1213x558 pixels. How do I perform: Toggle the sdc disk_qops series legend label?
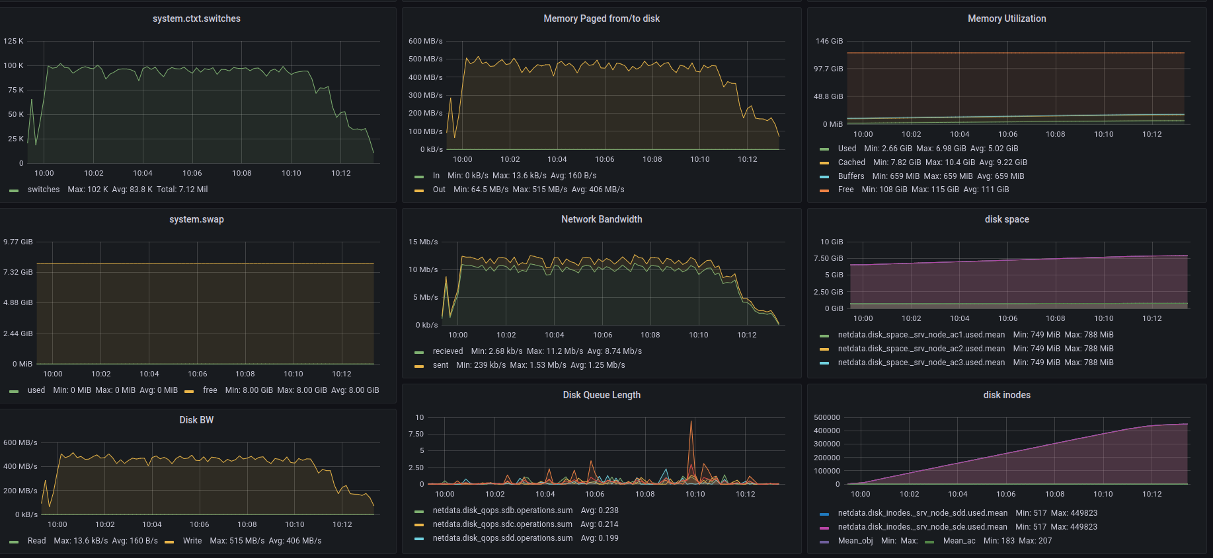pyautogui.click(x=502, y=524)
